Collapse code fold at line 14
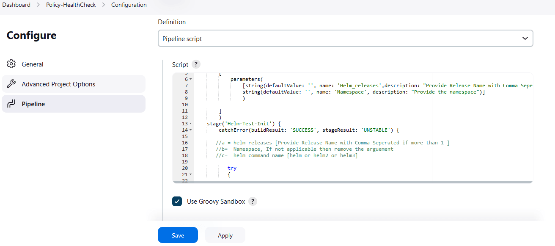 click(190, 130)
